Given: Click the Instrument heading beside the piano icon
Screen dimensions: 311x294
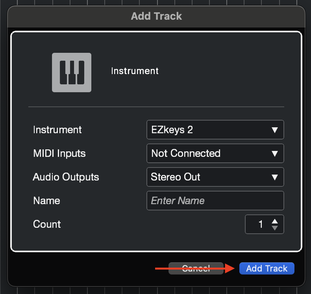Looking at the screenshot, I should [135, 71].
